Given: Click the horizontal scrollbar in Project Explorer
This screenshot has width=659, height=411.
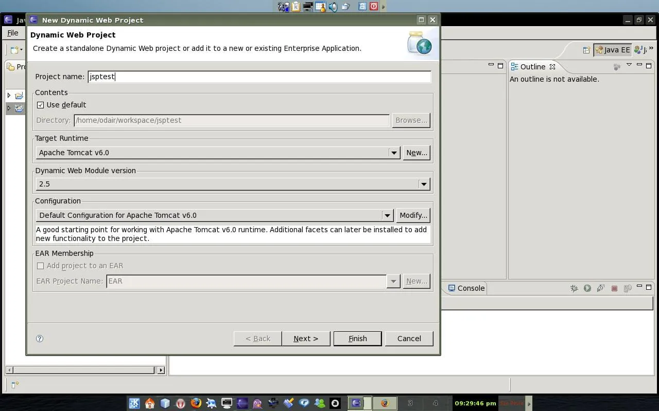Looking at the screenshot, I should click(x=83, y=370).
